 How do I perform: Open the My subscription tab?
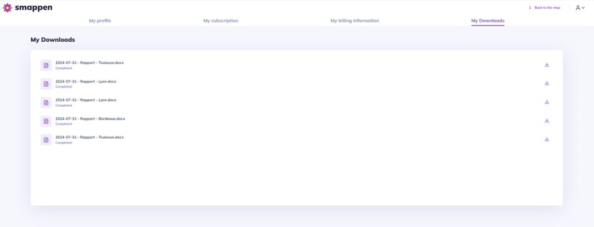(221, 20)
